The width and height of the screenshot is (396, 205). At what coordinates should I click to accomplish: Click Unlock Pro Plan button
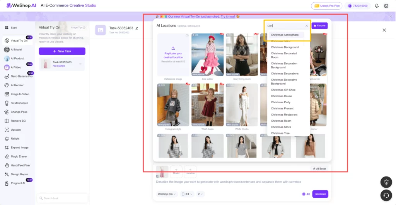tap(326, 6)
